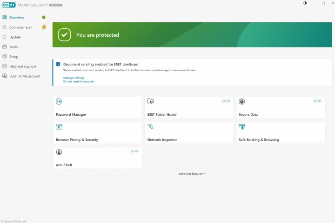Collapse features with Show less features
Image resolution: width=335 pixels, height=223 pixels.
point(192,174)
